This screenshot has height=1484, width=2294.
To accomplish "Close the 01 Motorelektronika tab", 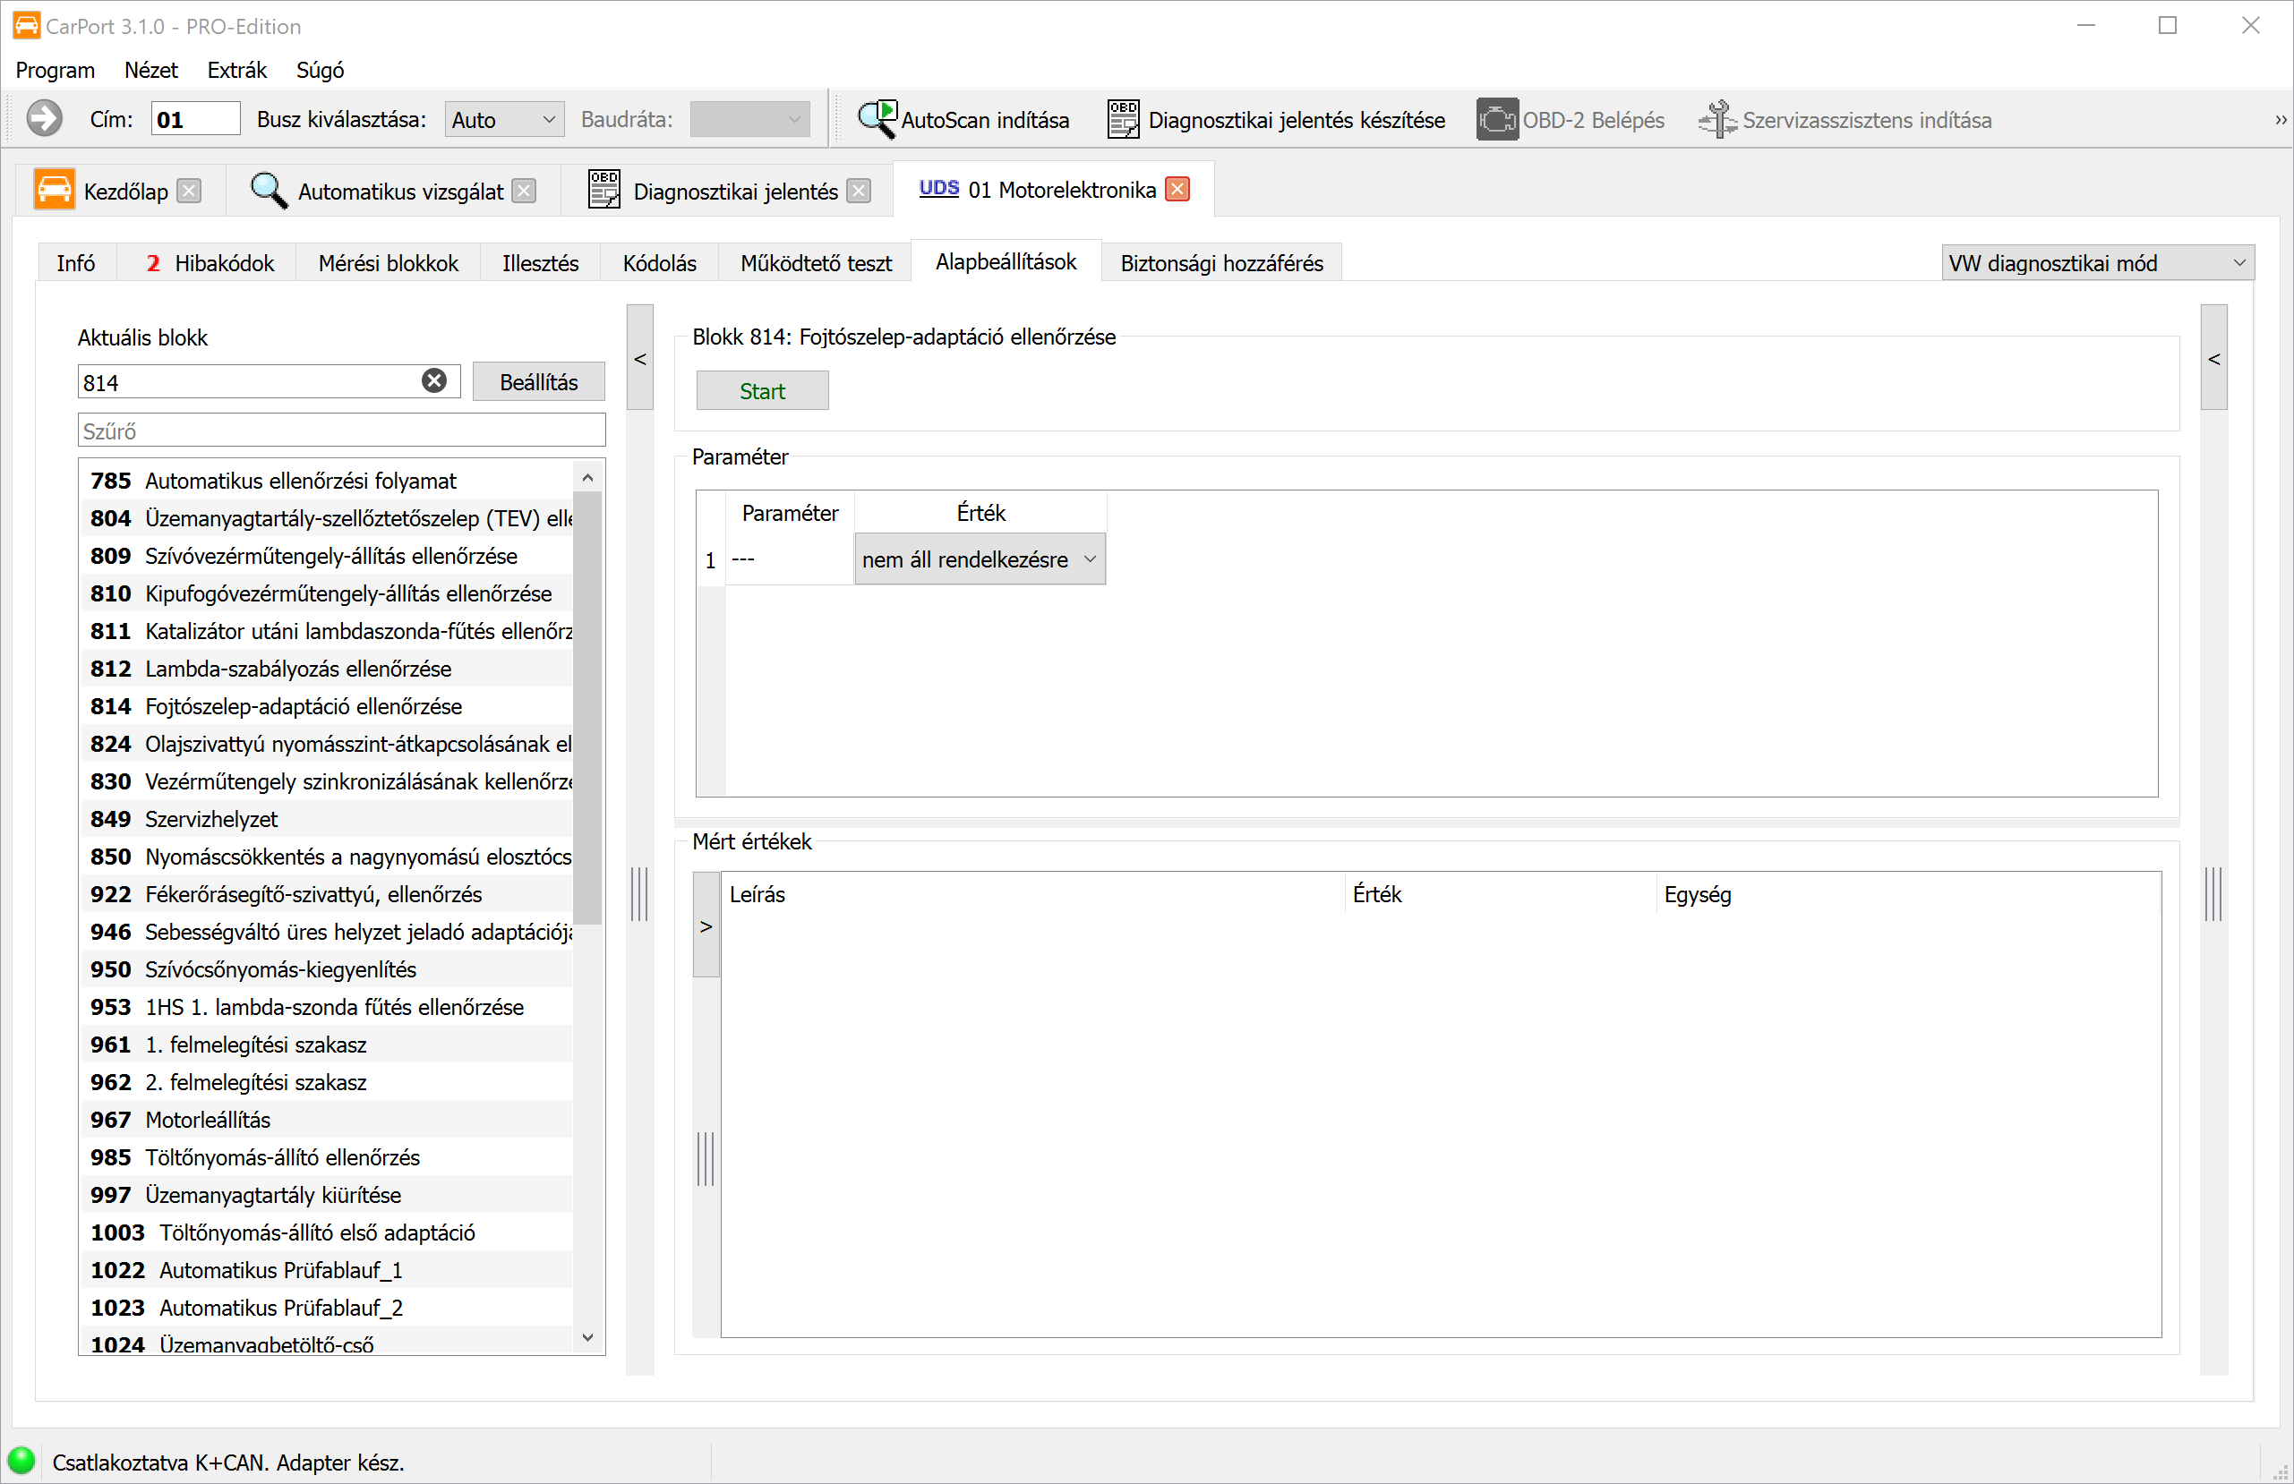I will tap(1177, 190).
